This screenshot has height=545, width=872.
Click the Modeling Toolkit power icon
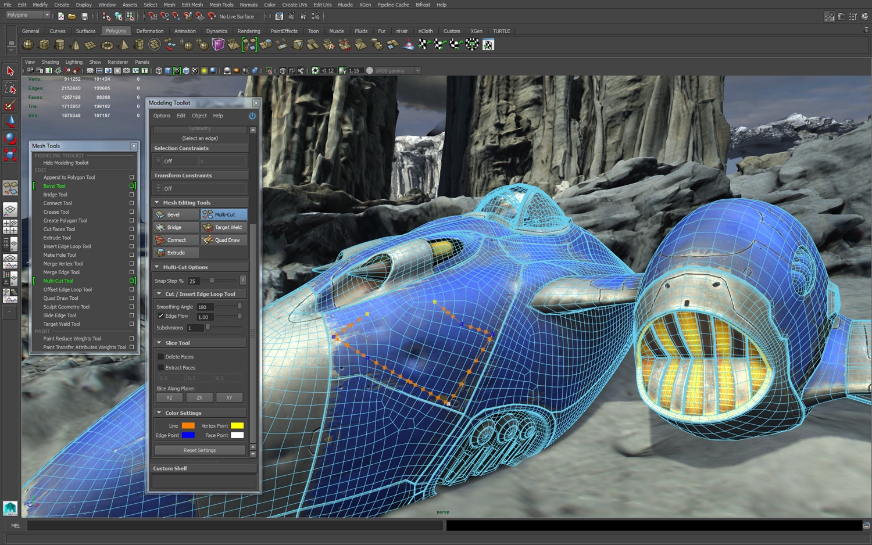(252, 116)
